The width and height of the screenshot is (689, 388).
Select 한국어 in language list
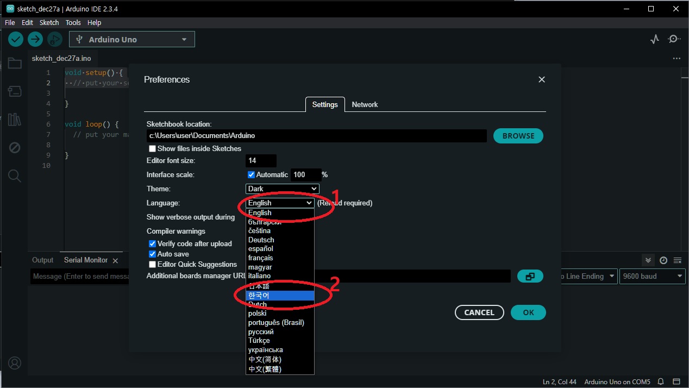(x=280, y=296)
